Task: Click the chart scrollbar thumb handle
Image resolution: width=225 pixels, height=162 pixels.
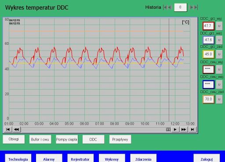Action: click(168, 130)
